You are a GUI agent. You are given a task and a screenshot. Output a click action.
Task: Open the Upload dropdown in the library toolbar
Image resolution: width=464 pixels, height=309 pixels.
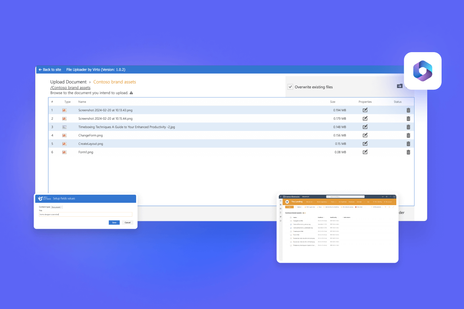(299, 207)
